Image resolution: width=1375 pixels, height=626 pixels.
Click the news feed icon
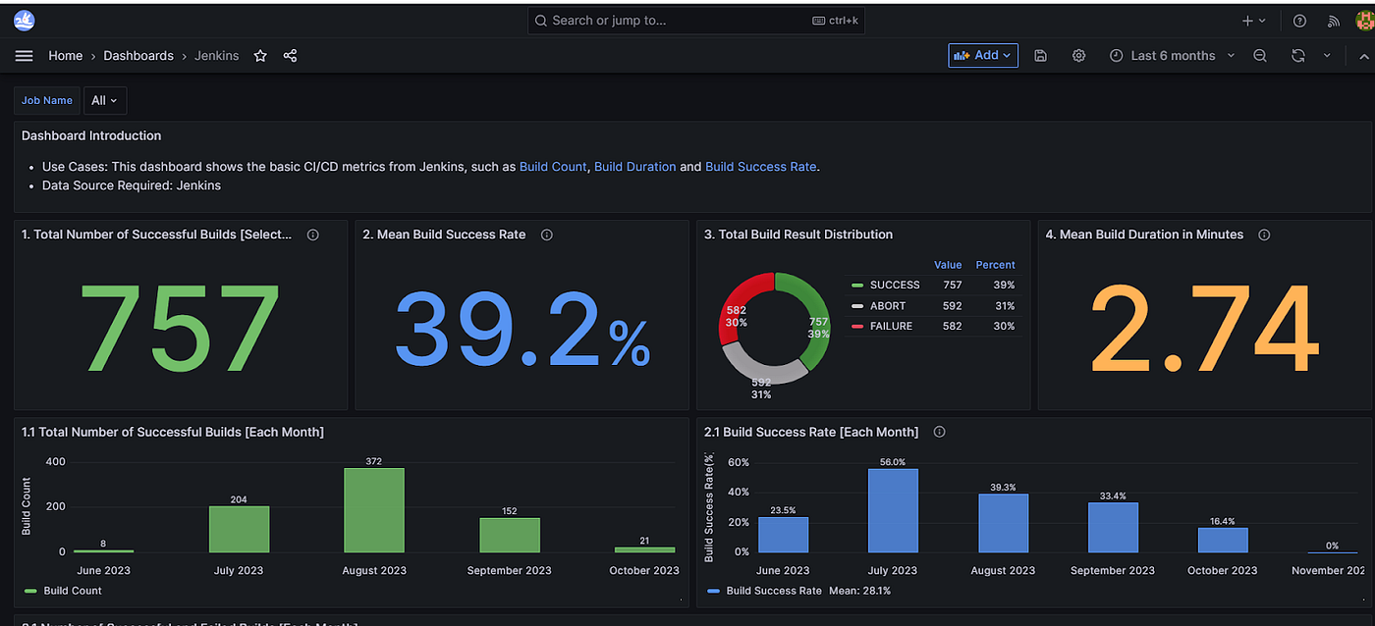(1331, 21)
